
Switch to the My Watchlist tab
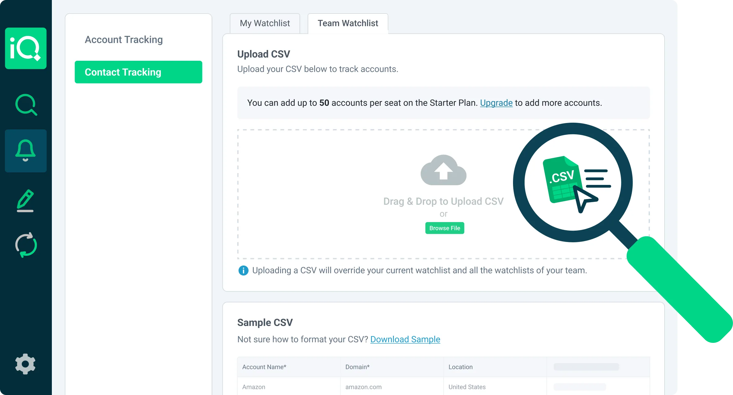265,23
